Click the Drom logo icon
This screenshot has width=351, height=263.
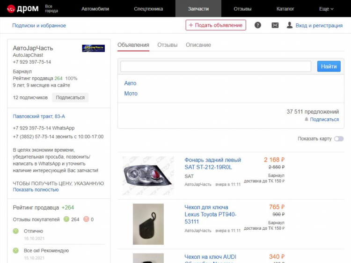click(x=11, y=9)
